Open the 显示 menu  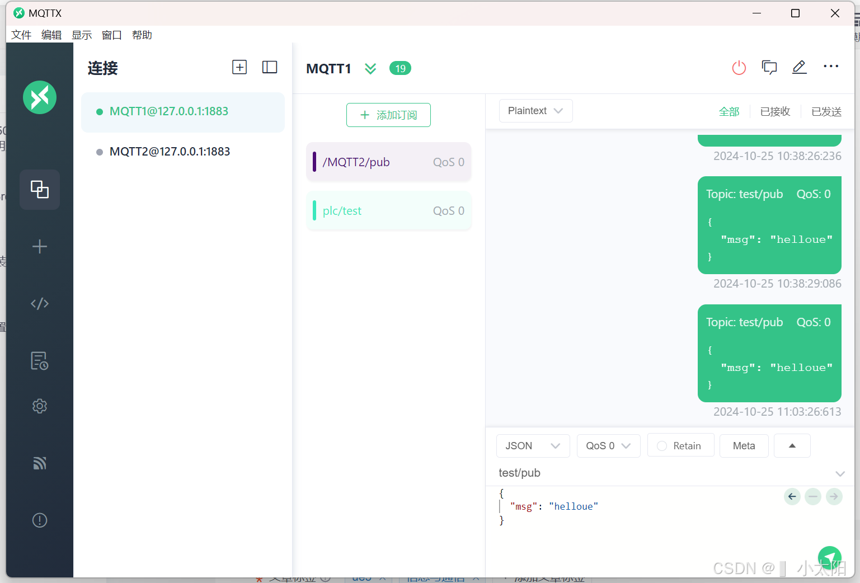(82, 35)
